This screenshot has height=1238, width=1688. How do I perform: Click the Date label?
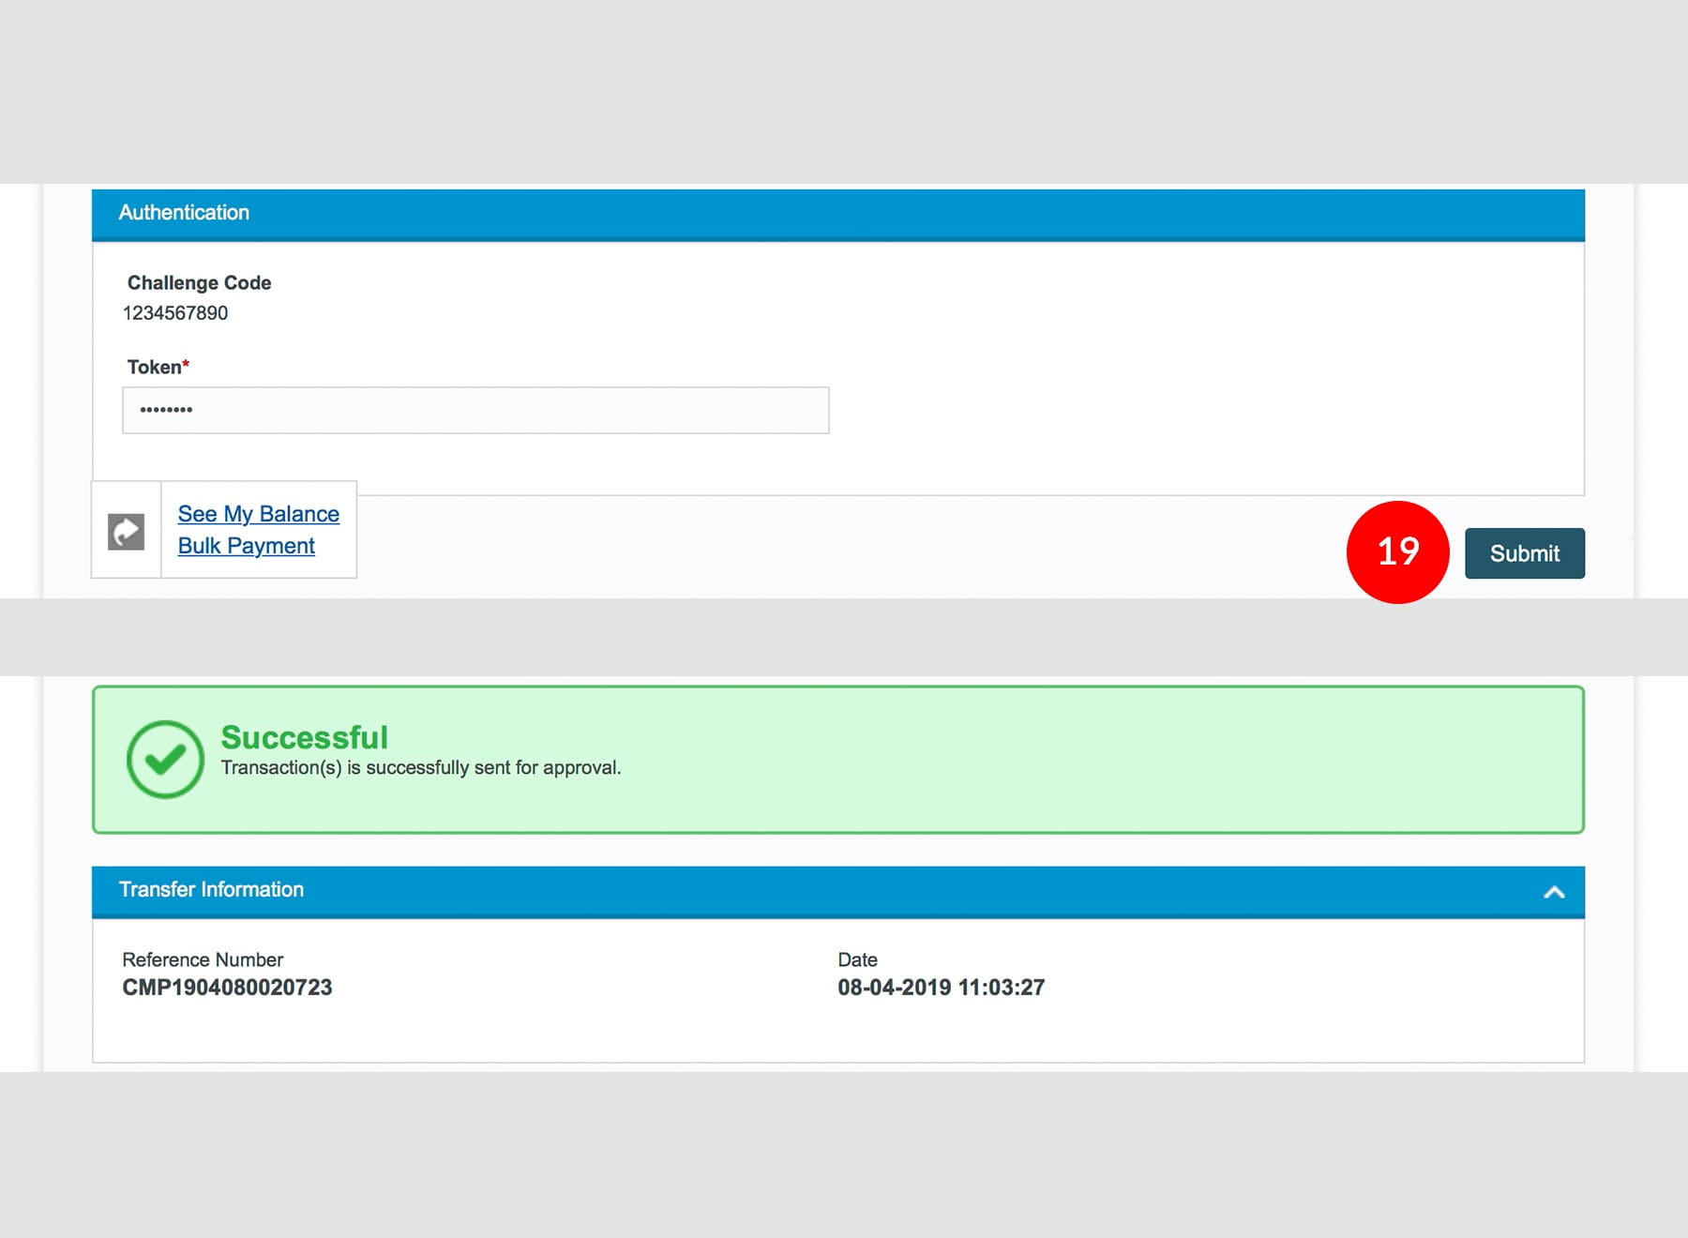point(857,959)
